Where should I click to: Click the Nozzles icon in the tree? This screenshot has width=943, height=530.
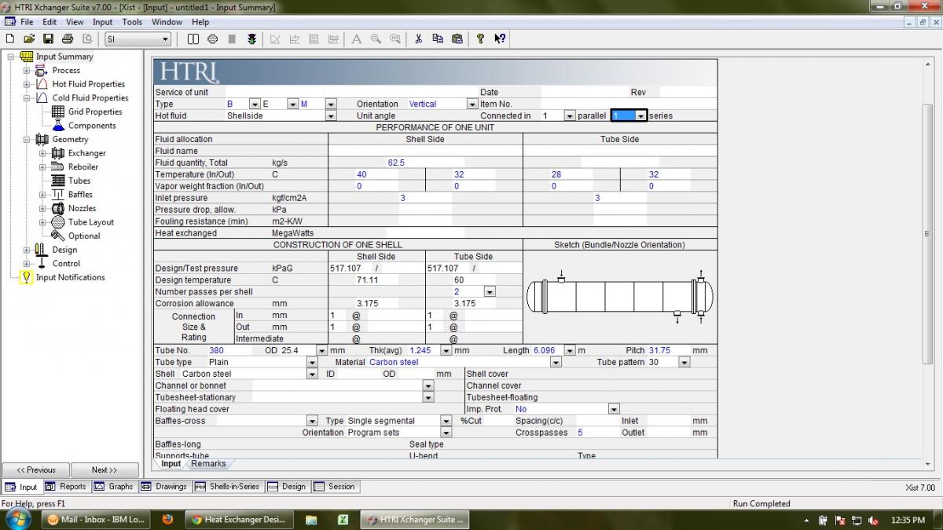(x=58, y=208)
